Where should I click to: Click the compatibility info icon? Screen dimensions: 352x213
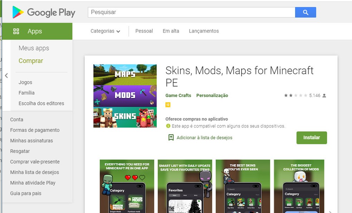click(168, 126)
